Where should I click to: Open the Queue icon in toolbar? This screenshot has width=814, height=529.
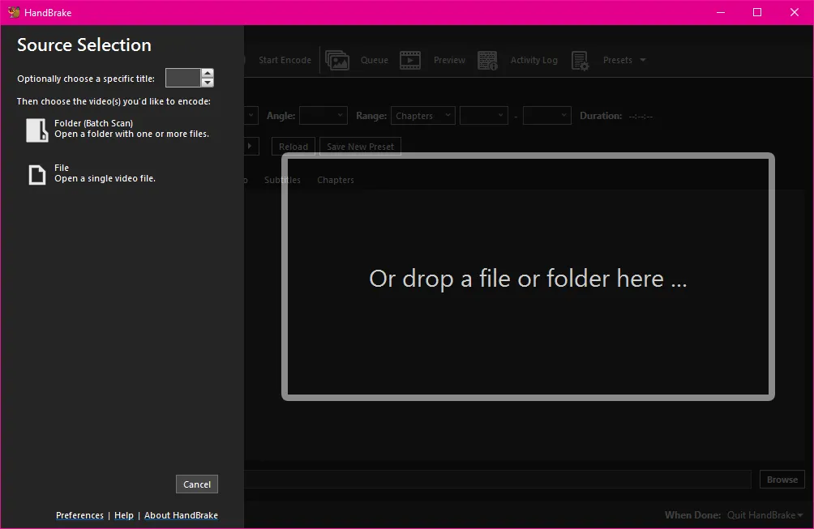pyautogui.click(x=337, y=60)
